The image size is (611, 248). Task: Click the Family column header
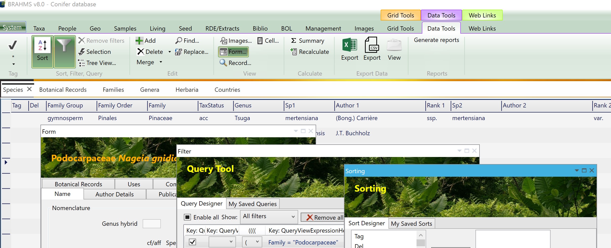pos(172,105)
